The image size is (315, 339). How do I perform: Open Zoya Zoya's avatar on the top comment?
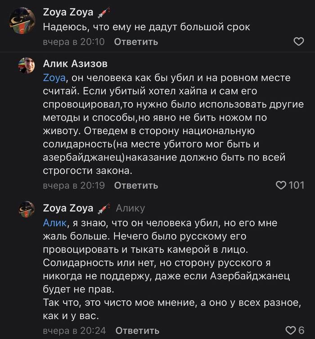click(x=22, y=21)
